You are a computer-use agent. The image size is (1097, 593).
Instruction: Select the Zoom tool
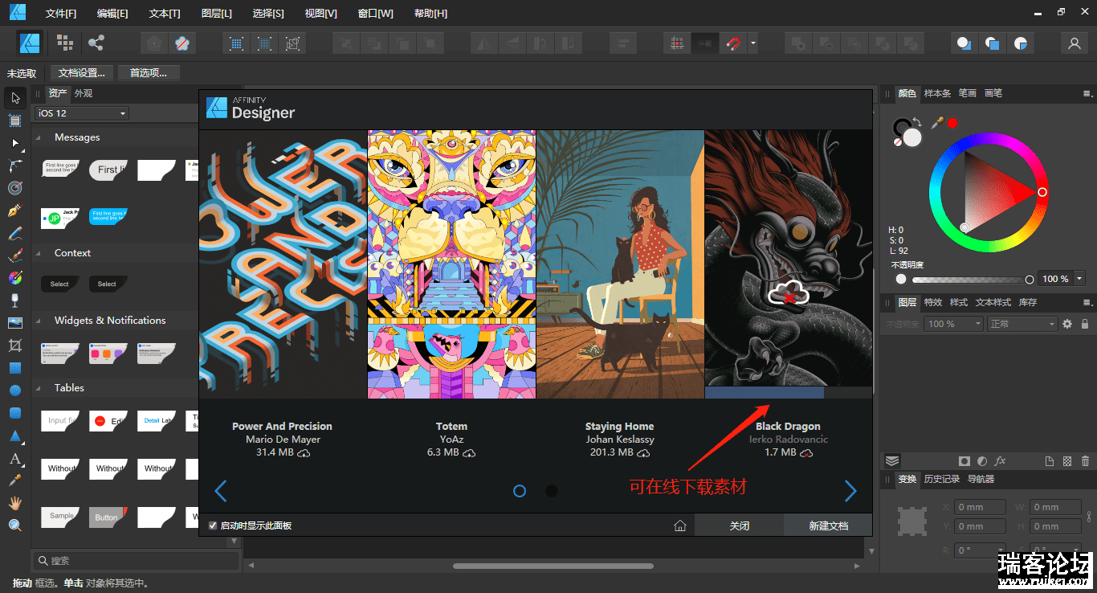[15, 526]
